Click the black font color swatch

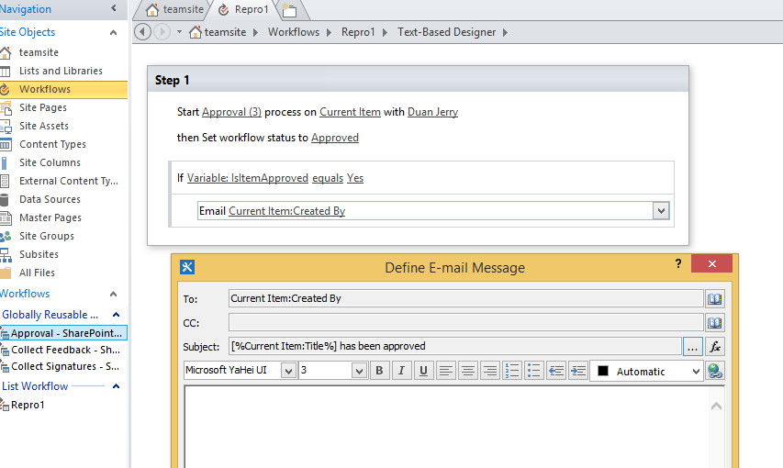(x=603, y=371)
